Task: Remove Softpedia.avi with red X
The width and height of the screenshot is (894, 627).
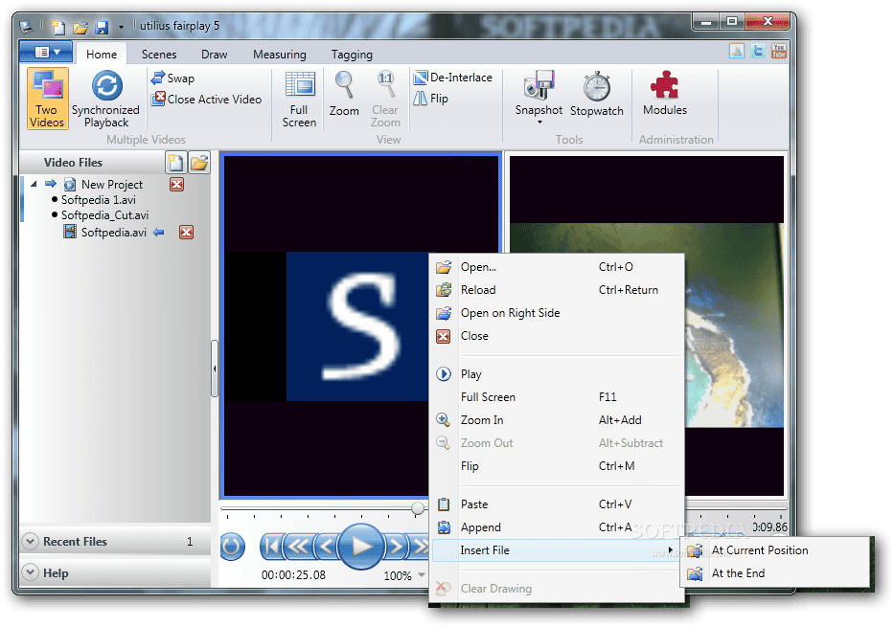Action: coord(187,232)
